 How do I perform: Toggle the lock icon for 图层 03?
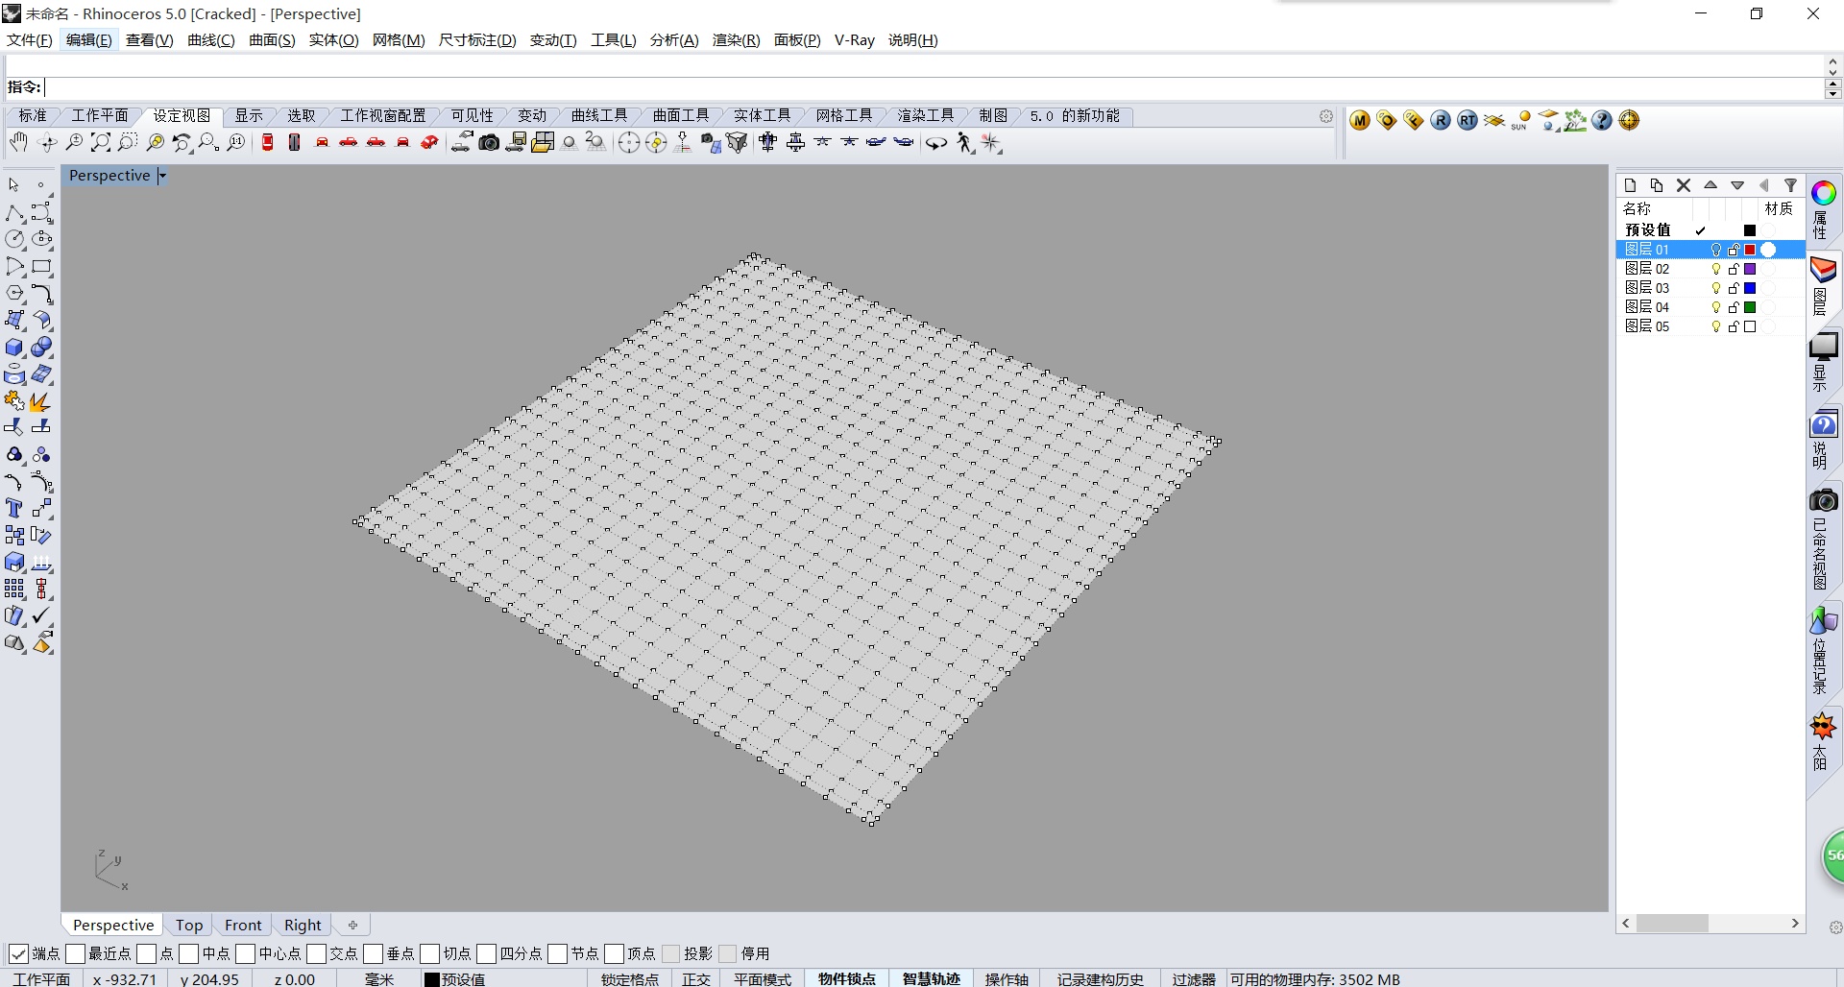coord(1734,288)
